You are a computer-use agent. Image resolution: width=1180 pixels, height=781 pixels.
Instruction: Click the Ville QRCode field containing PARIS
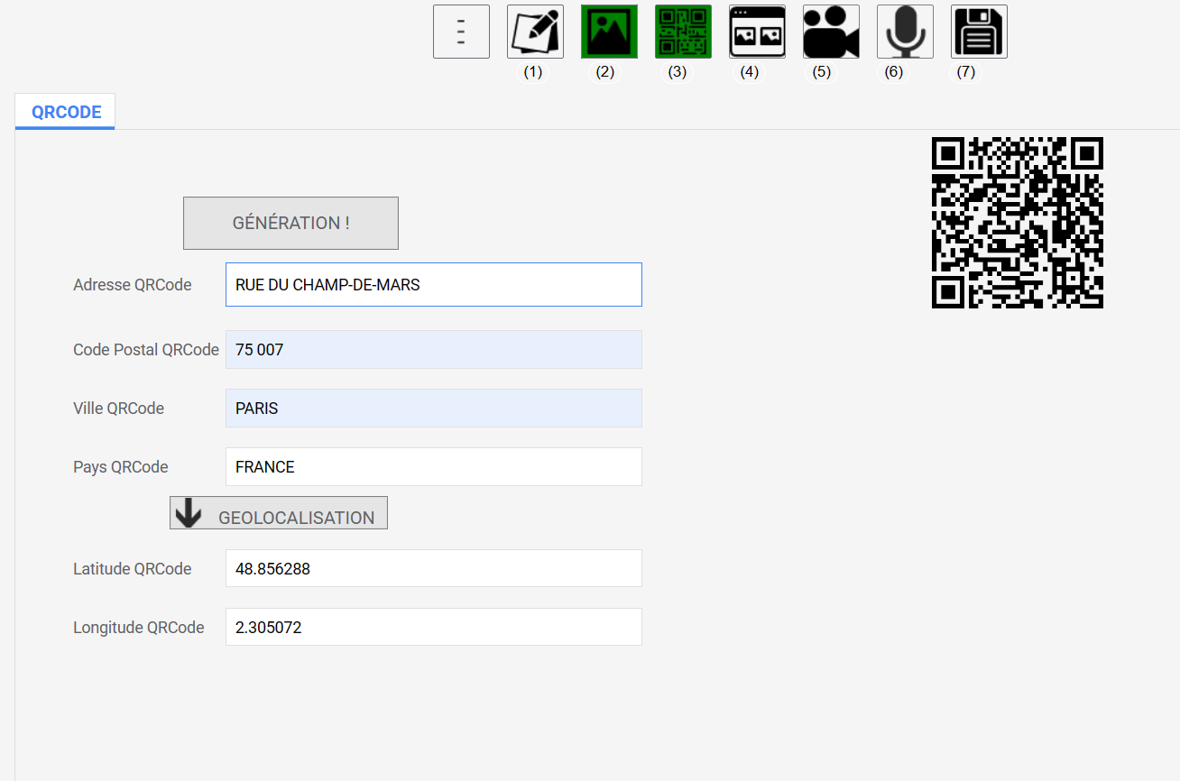pyautogui.click(x=433, y=409)
